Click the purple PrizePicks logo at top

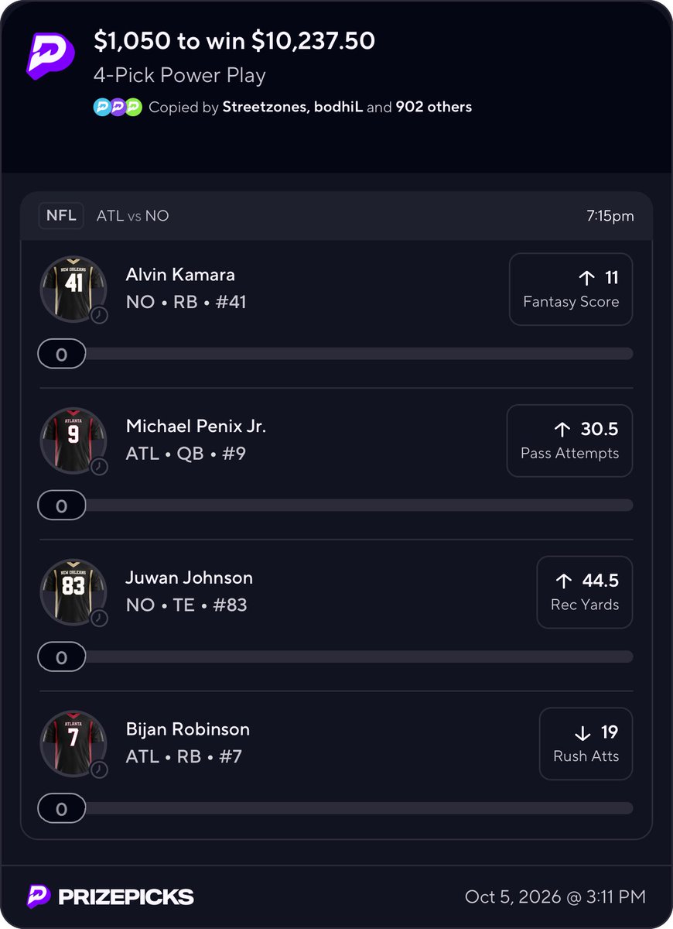click(x=50, y=56)
